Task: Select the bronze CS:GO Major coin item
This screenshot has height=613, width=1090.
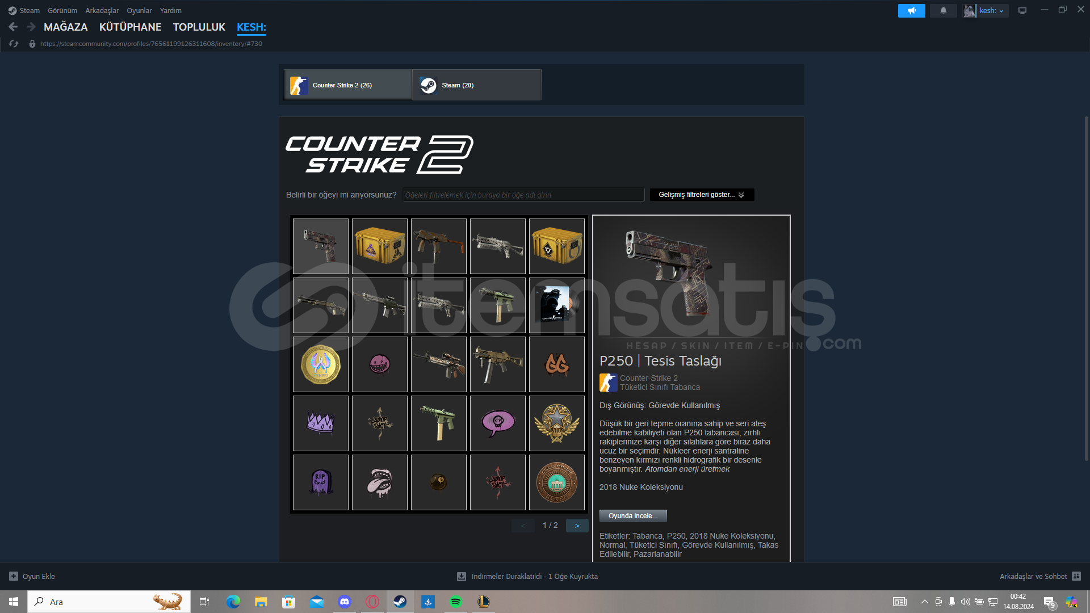Action: pos(557,482)
